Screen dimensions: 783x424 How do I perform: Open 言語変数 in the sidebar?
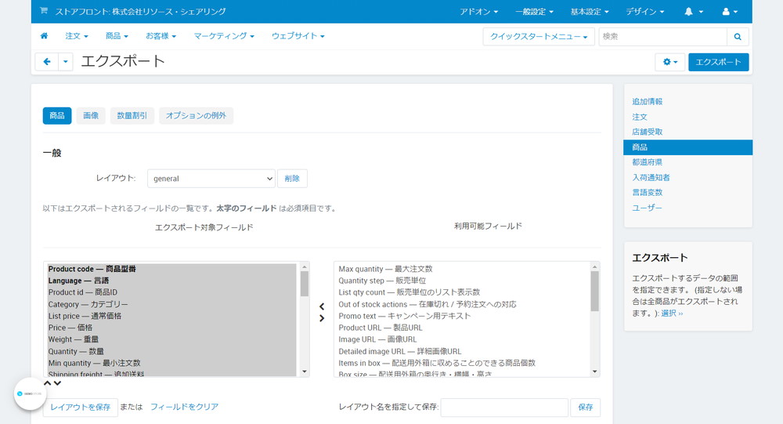point(648,193)
